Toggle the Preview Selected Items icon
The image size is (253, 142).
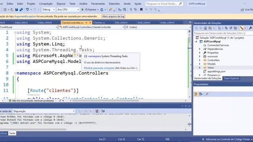click(242, 28)
